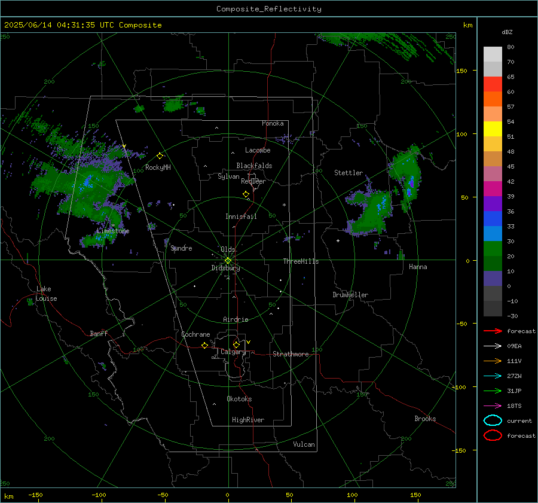Screen dimensions: 538x503
Task: Click the Calgary city label
Action: coord(233,352)
